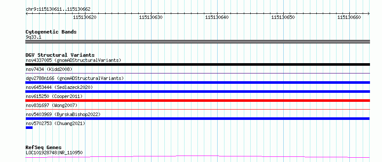Click the thin red nsv831697 variant line
382x162 pixels.
click(197, 109)
